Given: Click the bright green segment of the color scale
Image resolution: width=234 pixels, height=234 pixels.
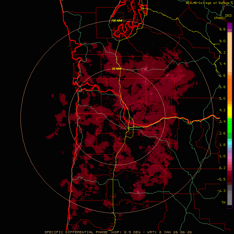Looking at the screenshot, I should [x=230, y=125].
